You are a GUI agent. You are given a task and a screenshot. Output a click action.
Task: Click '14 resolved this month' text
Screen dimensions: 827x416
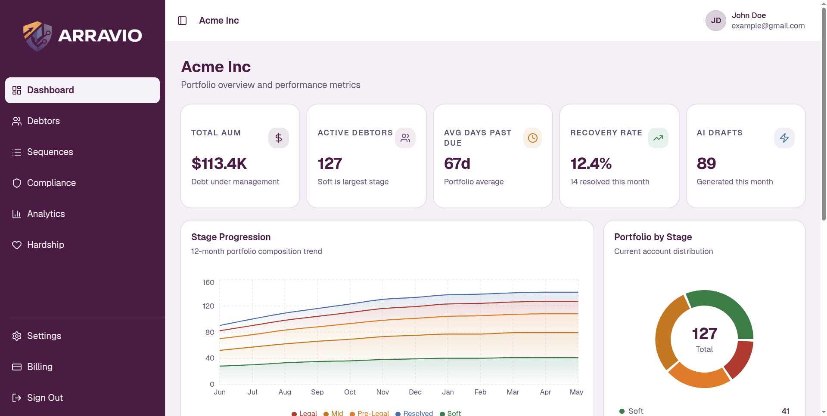point(610,182)
